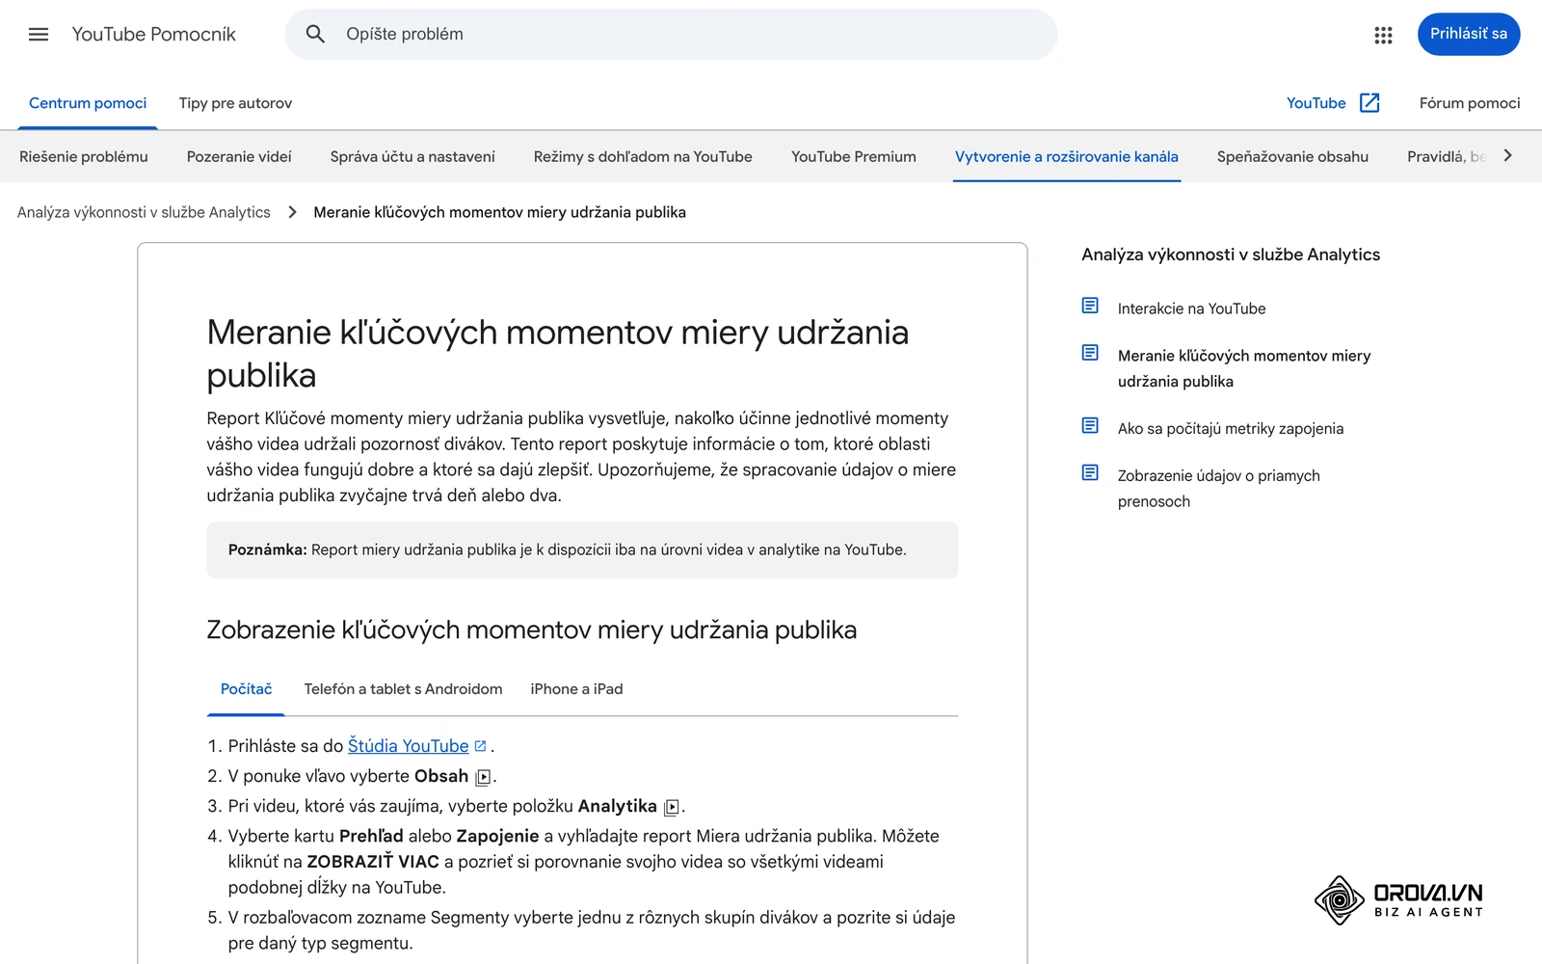Open the YouTube link in the header
The width and height of the screenshot is (1542, 964).
(x=1316, y=103)
